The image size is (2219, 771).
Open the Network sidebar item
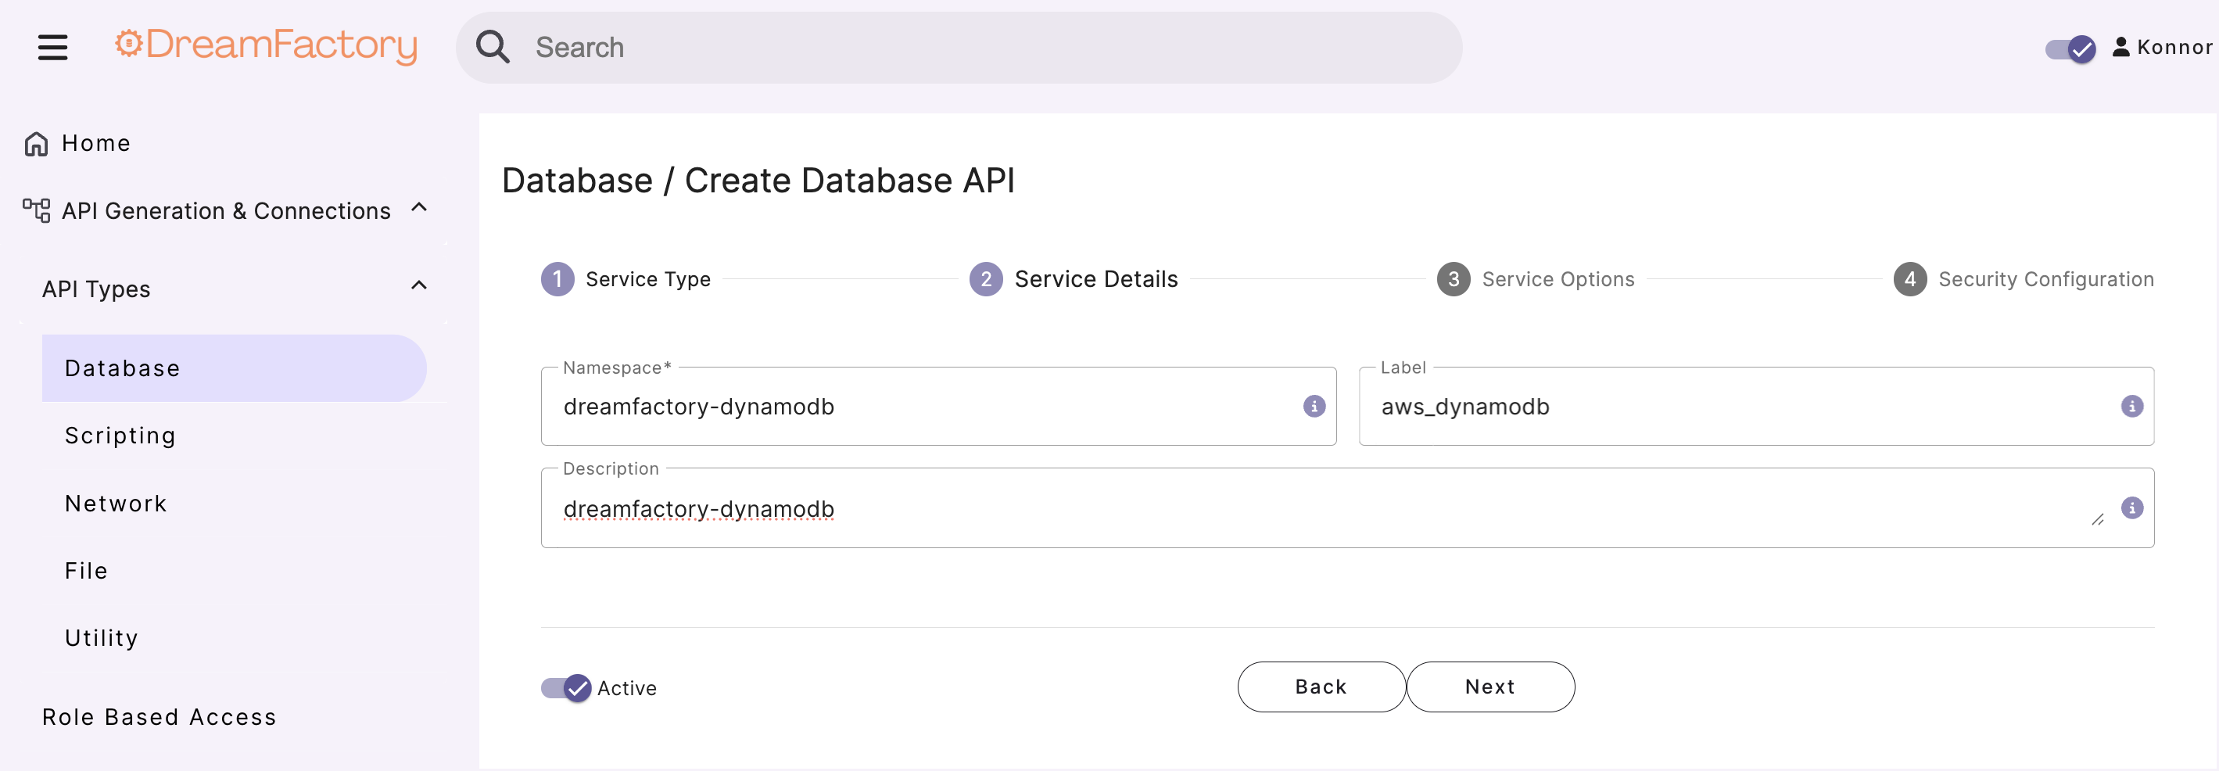(117, 503)
